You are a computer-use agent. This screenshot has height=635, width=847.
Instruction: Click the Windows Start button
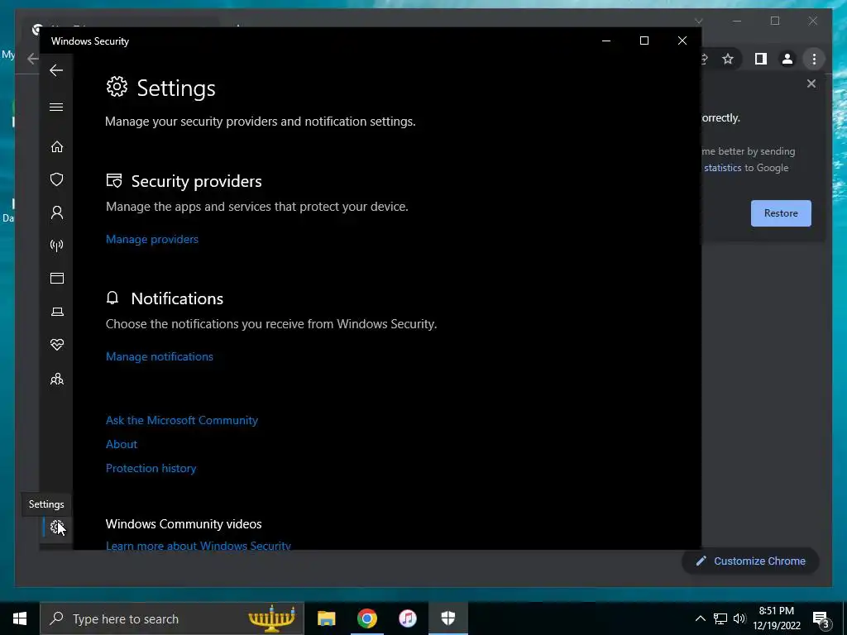20,618
